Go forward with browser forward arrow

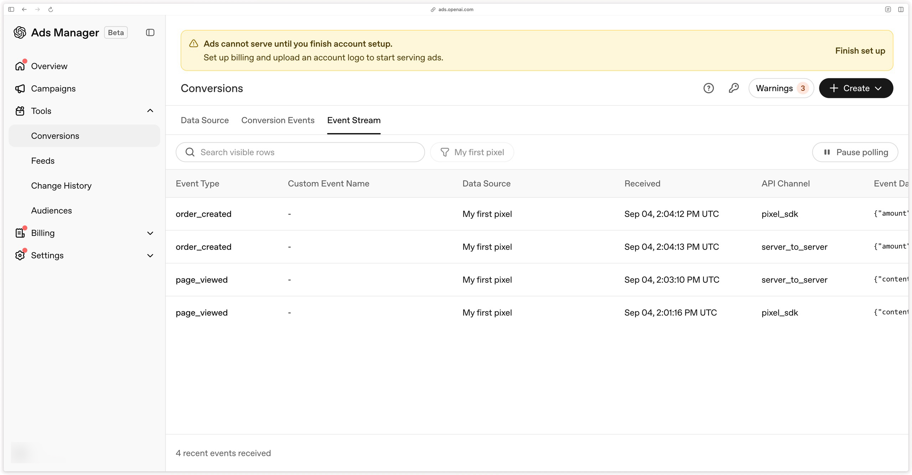click(37, 10)
